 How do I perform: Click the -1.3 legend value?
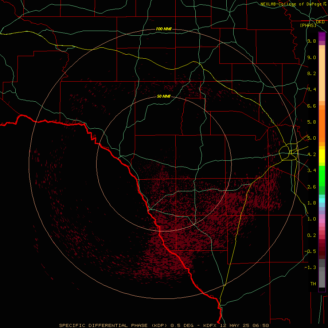coord(310,268)
